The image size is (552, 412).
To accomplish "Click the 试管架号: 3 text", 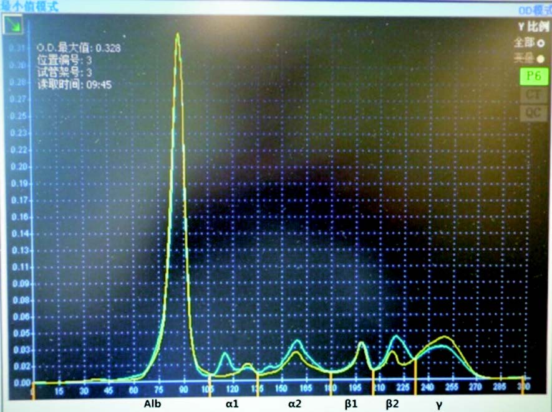I will coord(64,72).
